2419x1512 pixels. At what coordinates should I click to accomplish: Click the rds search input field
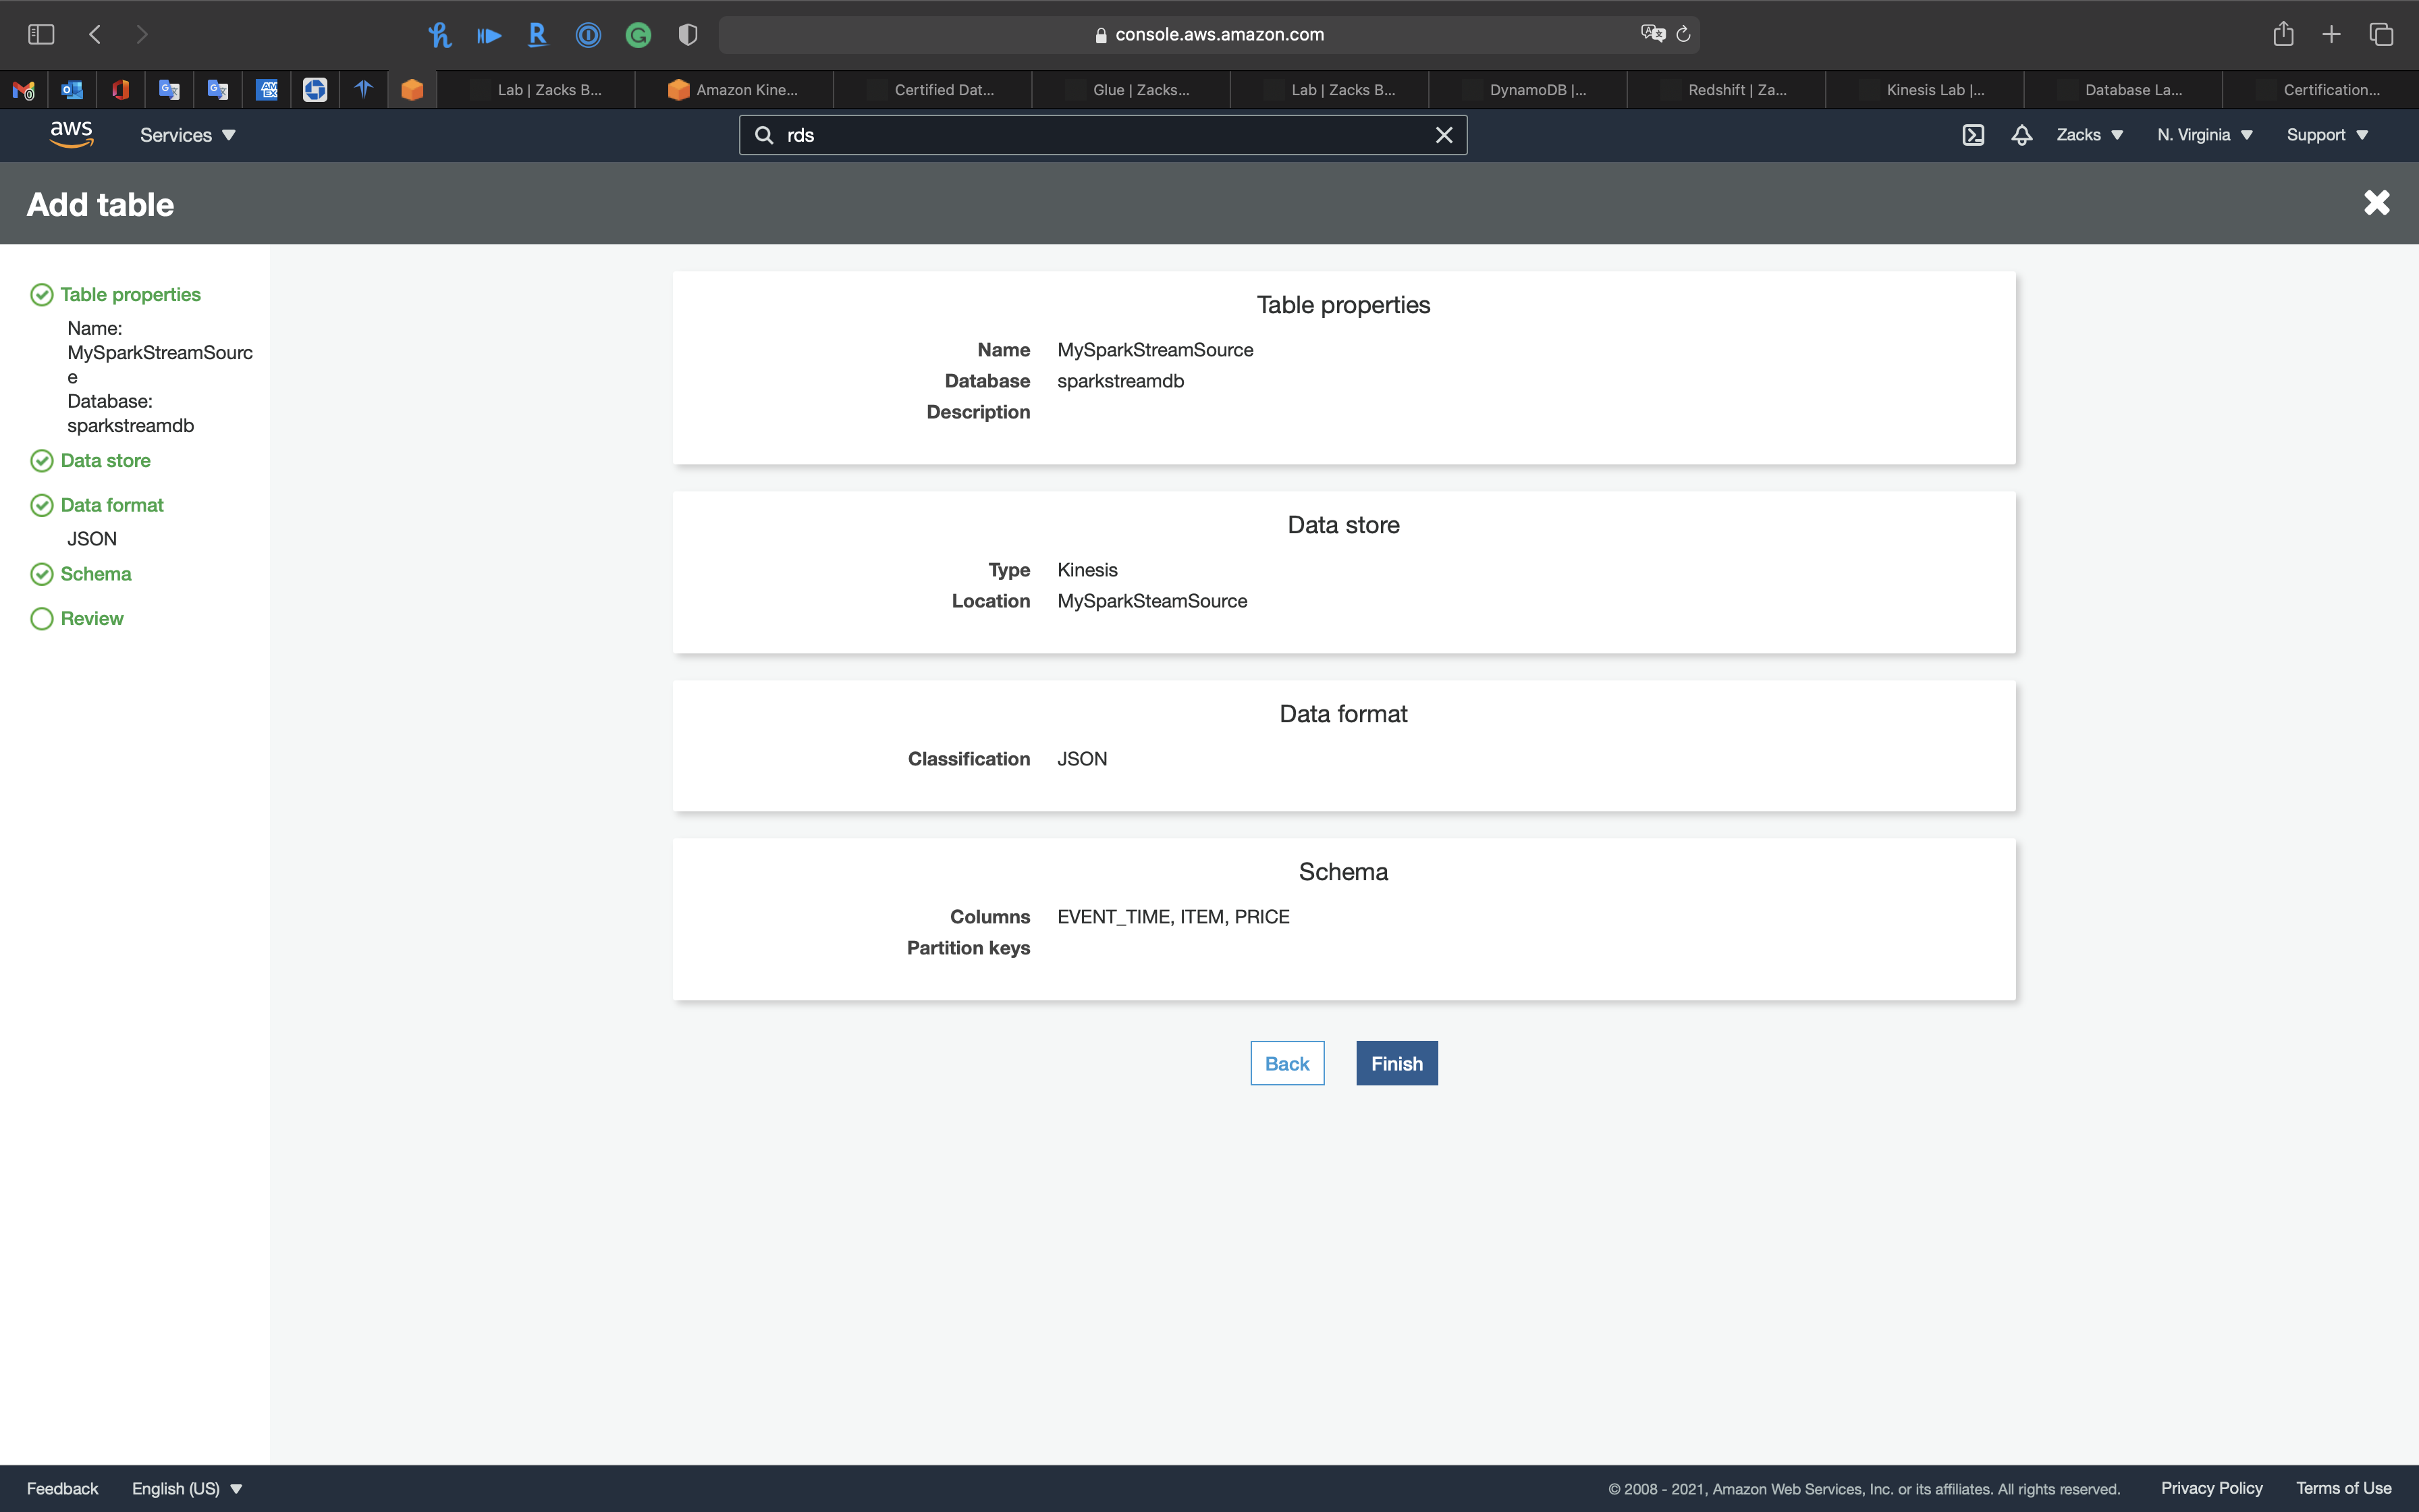1099,135
